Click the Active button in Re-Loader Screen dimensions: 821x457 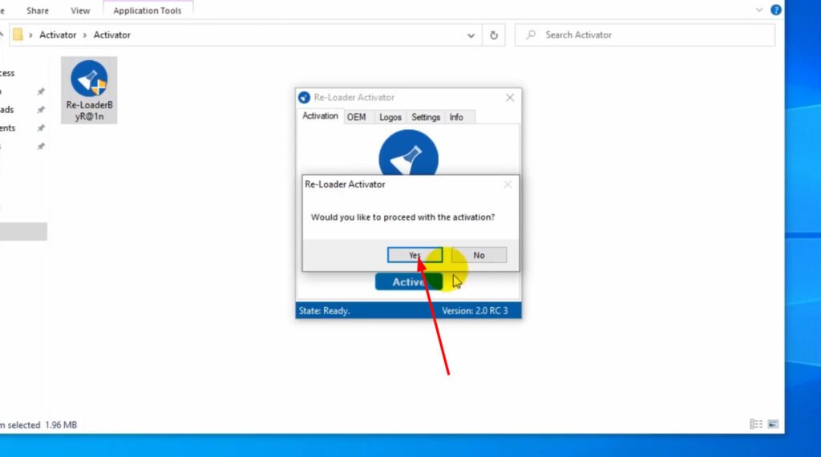click(408, 281)
